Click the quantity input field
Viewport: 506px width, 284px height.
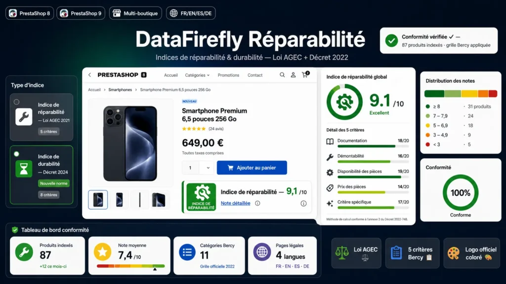point(190,168)
